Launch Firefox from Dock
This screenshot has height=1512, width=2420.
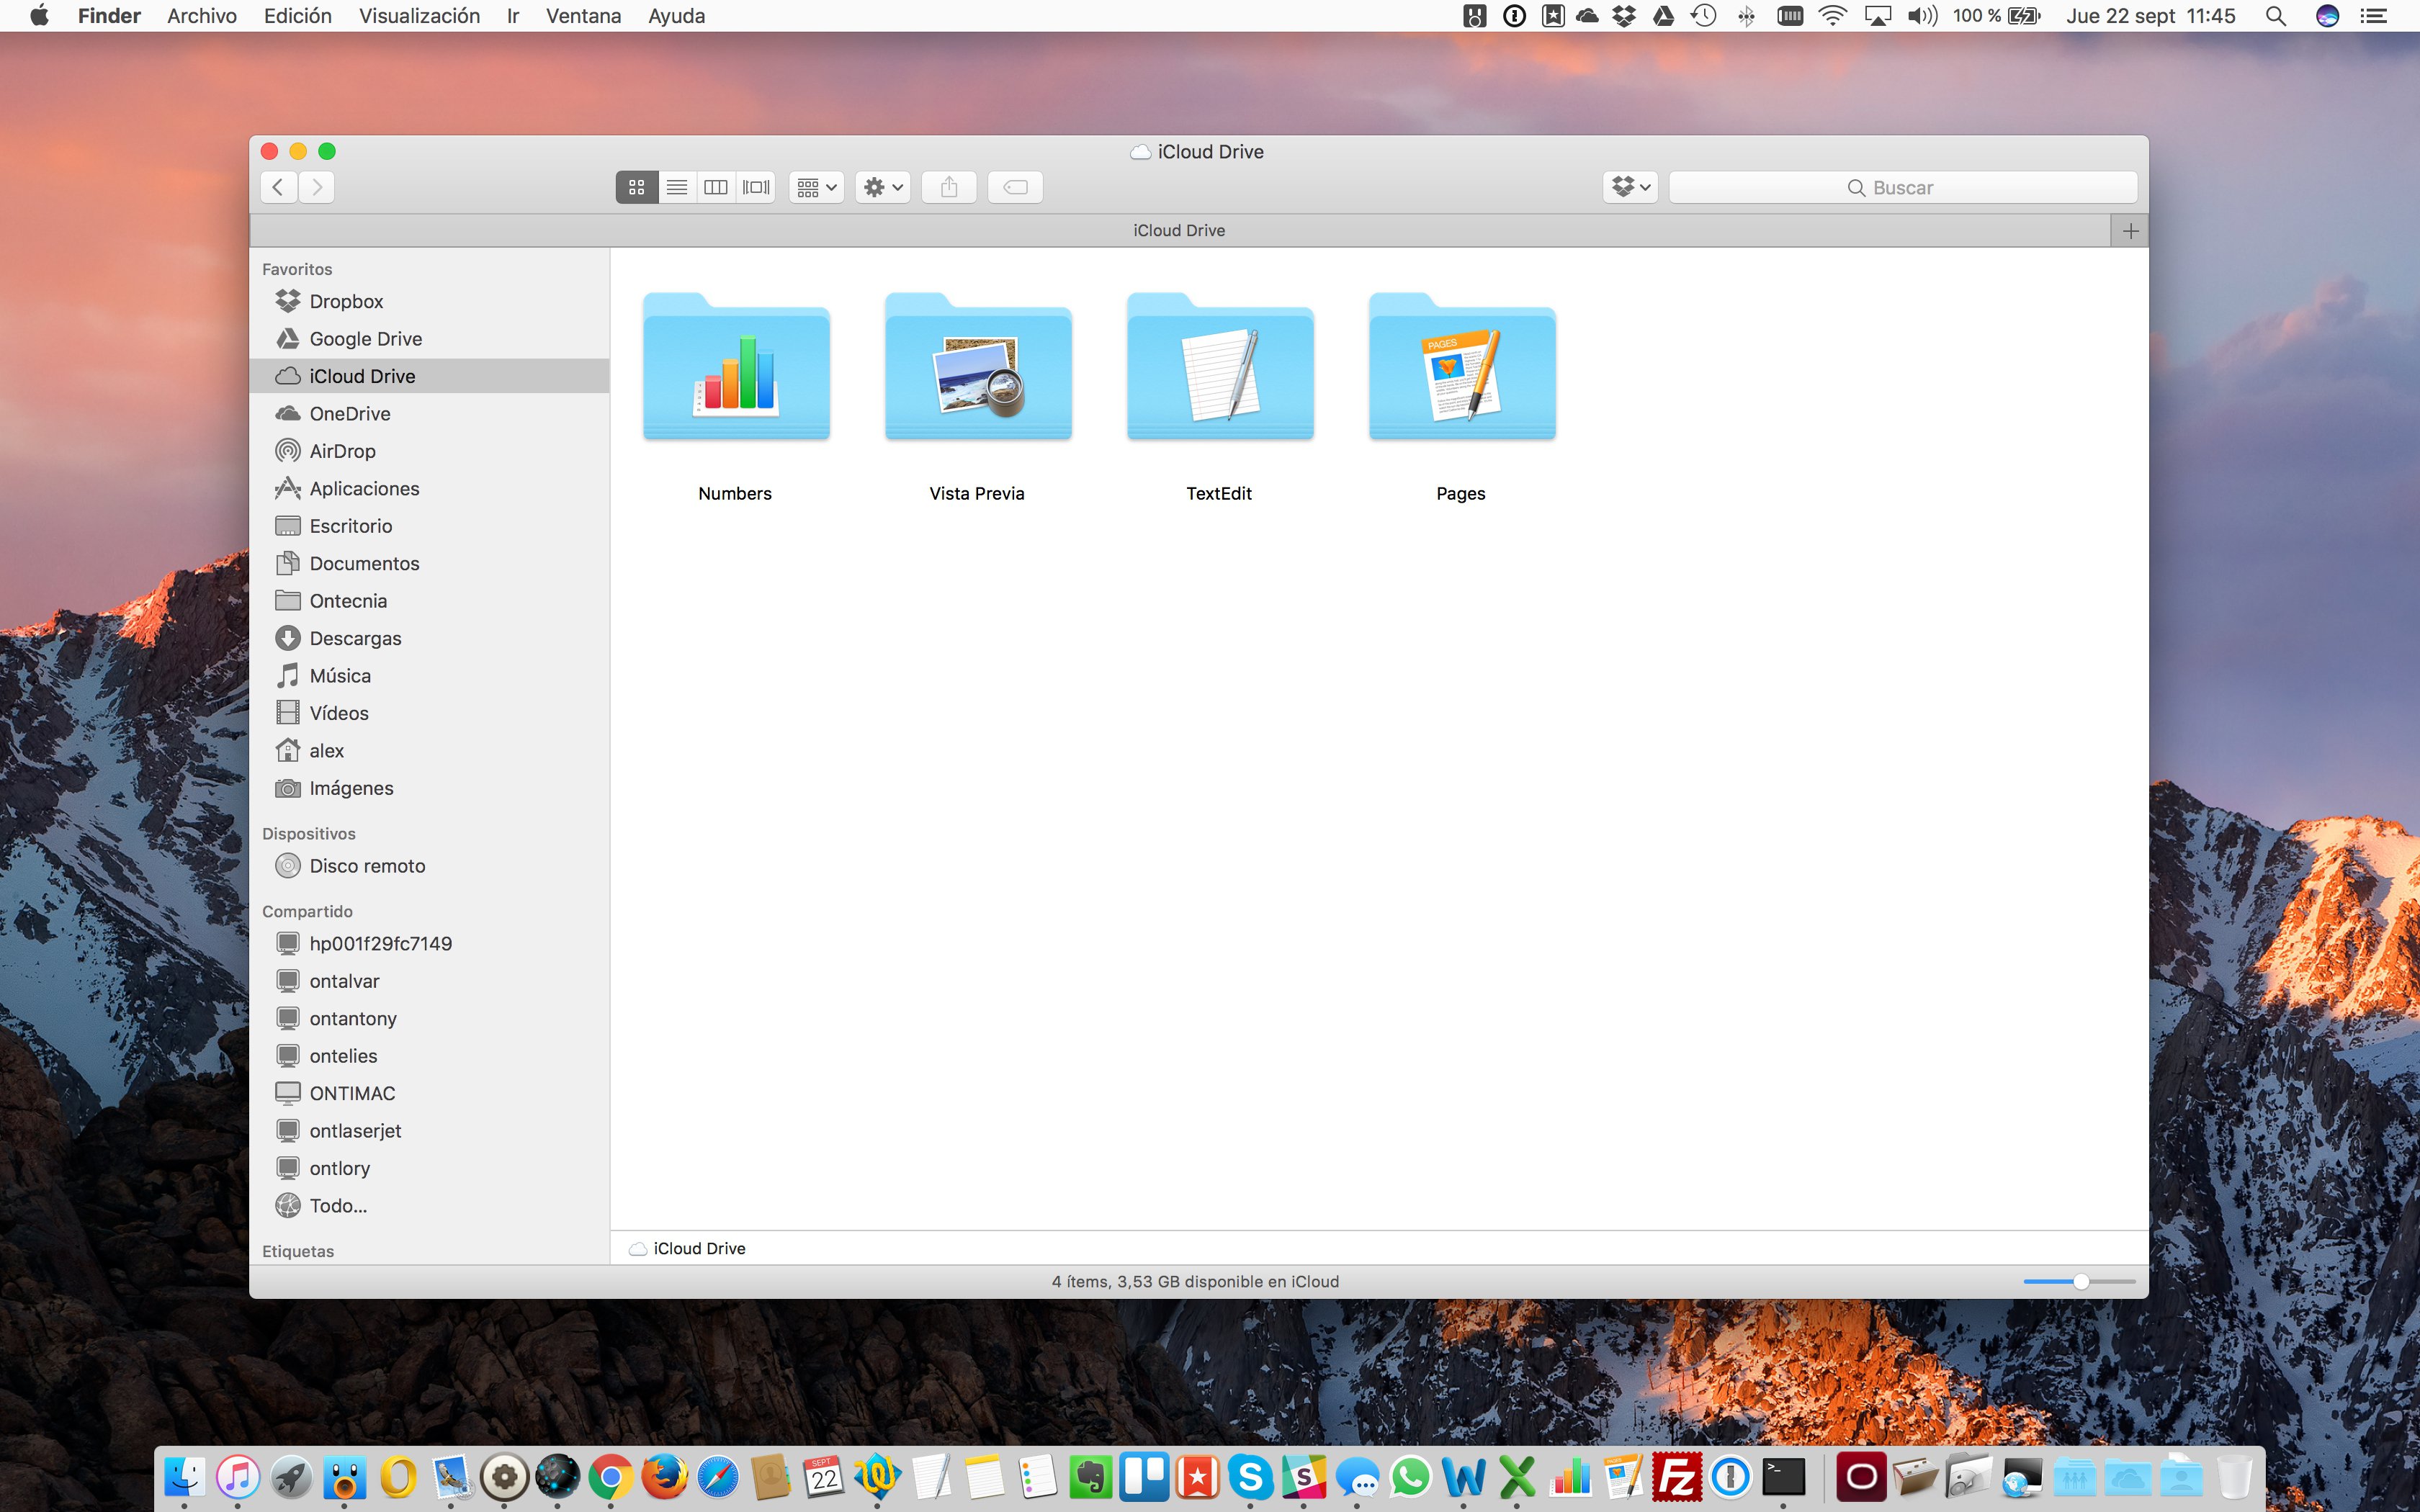tap(664, 1476)
